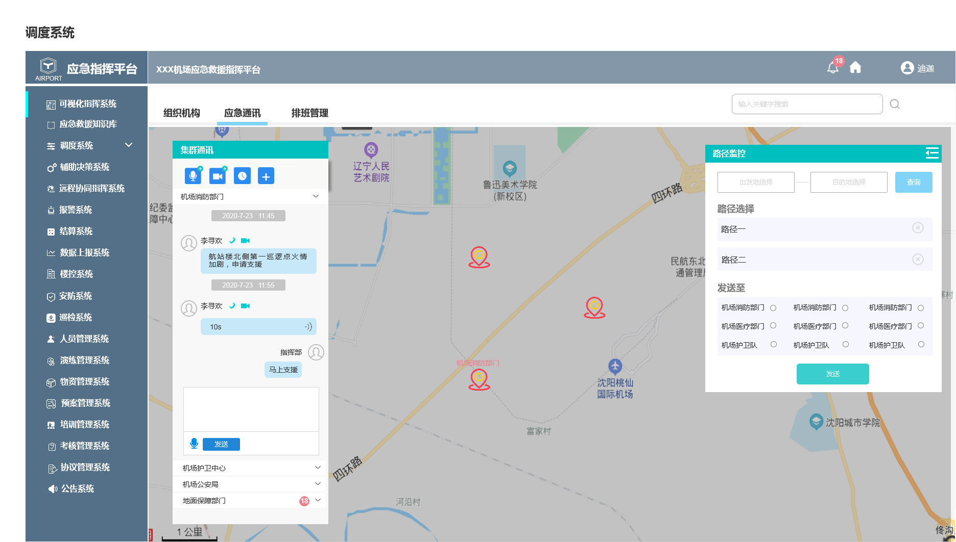The image size is (956, 542).
Task: Click Shenyang Taoxian airport map pin
Action: click(x=615, y=366)
